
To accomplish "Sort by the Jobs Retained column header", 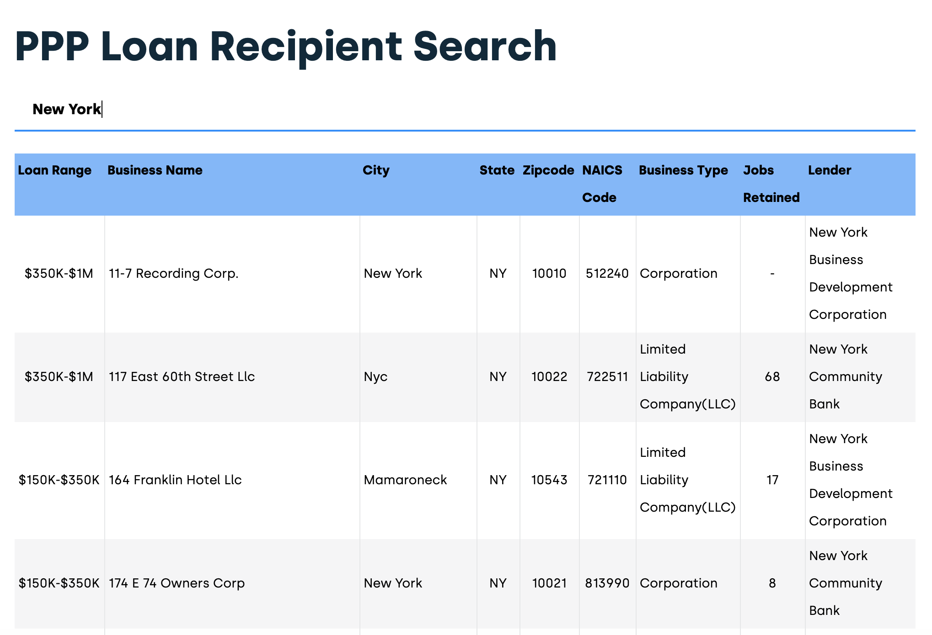I will 771,183.
